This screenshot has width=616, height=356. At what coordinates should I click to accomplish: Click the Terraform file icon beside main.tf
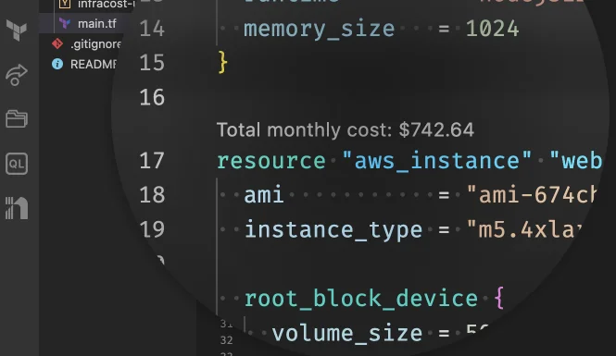(65, 23)
